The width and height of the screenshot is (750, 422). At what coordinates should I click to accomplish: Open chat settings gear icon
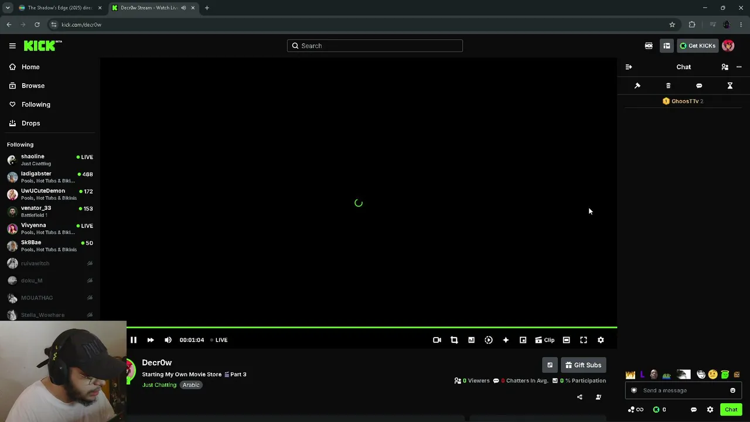click(x=710, y=410)
